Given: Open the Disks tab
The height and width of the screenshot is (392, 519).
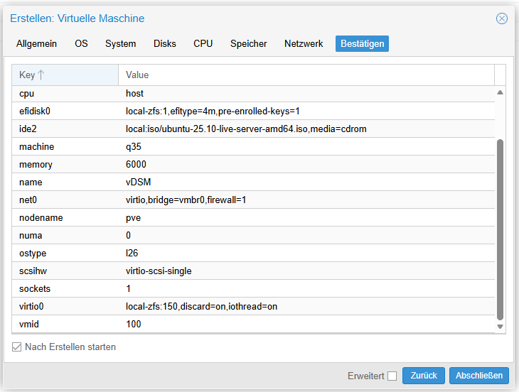Looking at the screenshot, I should click(x=165, y=44).
